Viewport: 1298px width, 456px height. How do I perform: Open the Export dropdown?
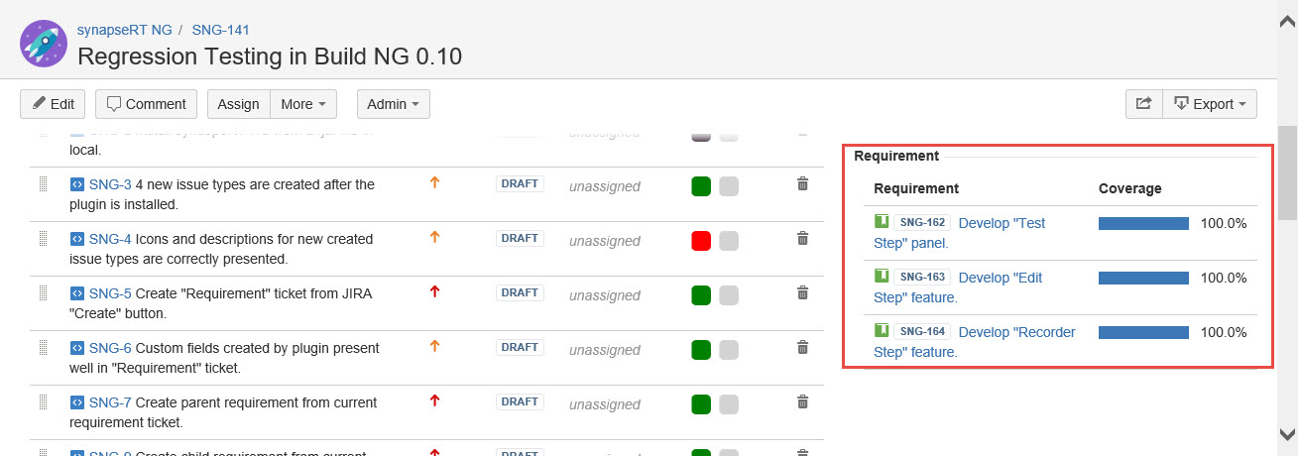coord(1210,104)
